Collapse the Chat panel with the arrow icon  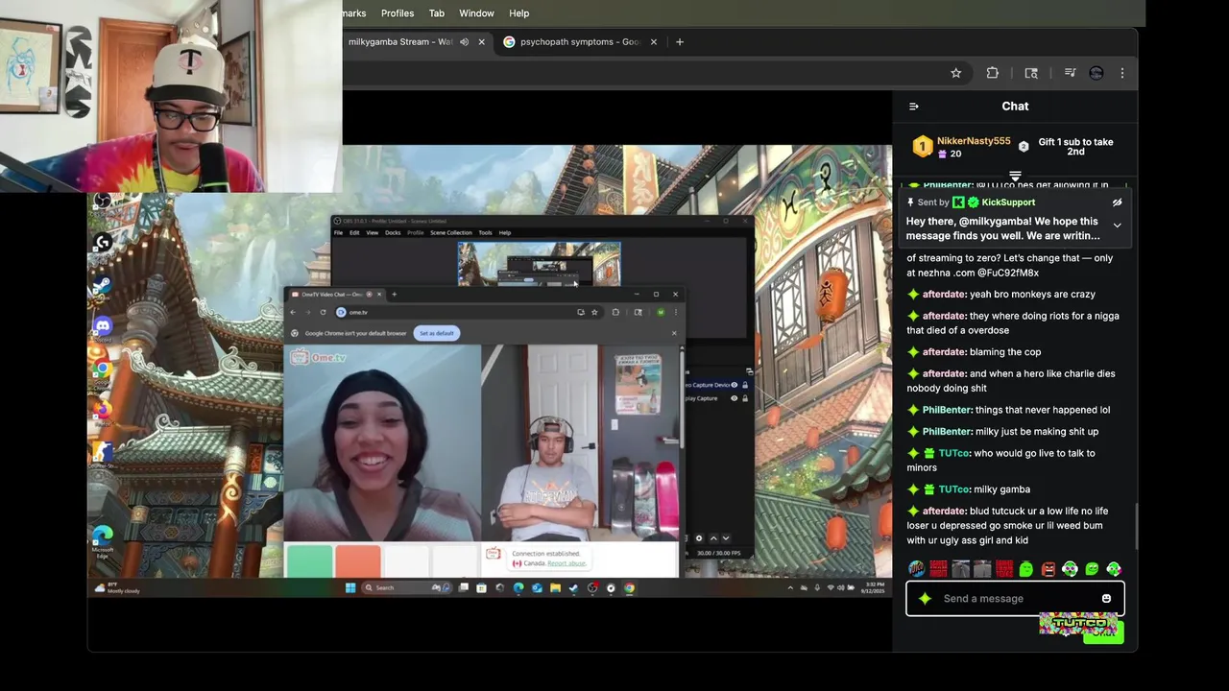tap(914, 107)
